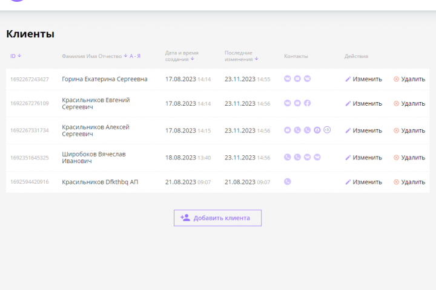Sort by Дата и время создания
This screenshot has width=436, height=290.
click(x=182, y=56)
